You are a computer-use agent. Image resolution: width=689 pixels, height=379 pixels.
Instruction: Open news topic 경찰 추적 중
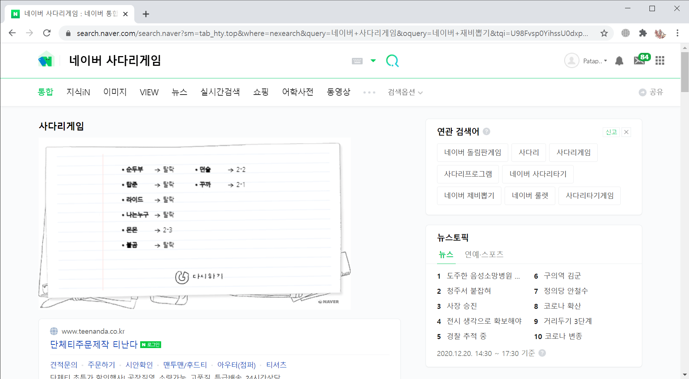click(466, 336)
